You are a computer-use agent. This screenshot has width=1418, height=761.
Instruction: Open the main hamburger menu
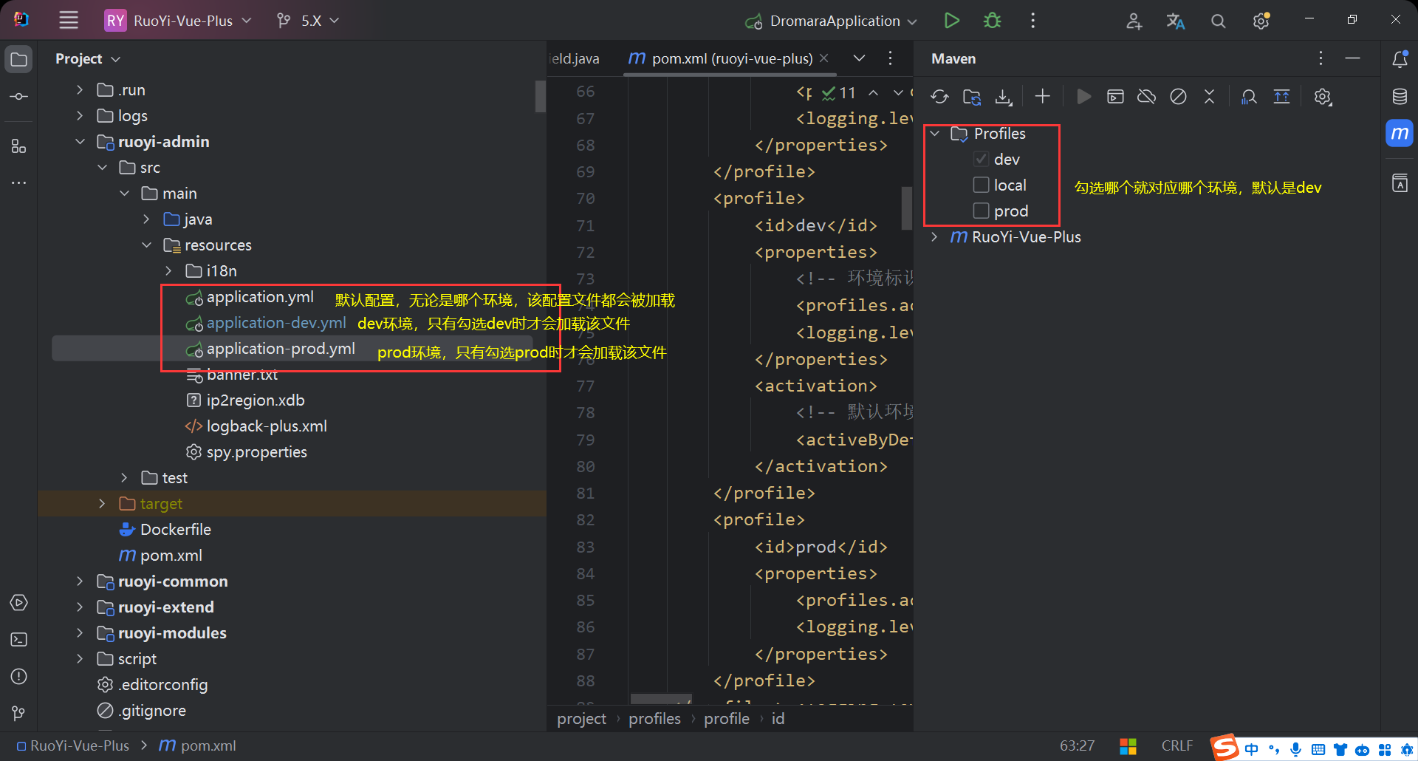[x=69, y=21]
